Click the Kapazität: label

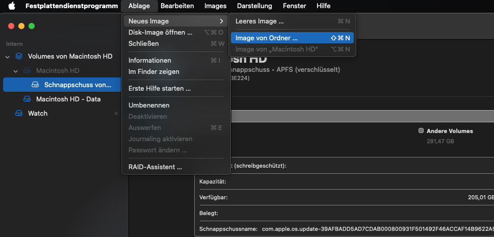213,182
